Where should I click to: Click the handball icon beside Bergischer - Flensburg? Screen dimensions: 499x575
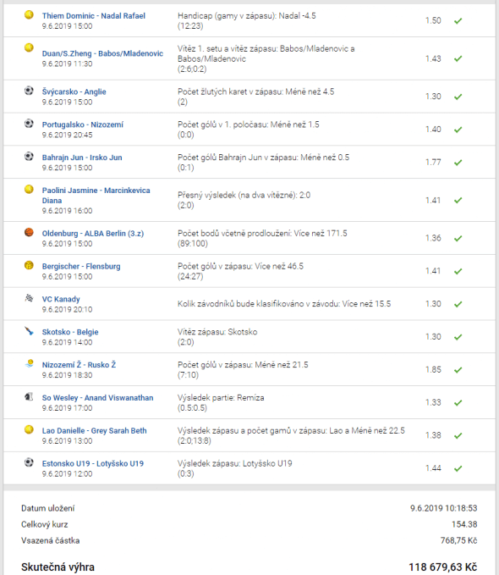coord(29,265)
